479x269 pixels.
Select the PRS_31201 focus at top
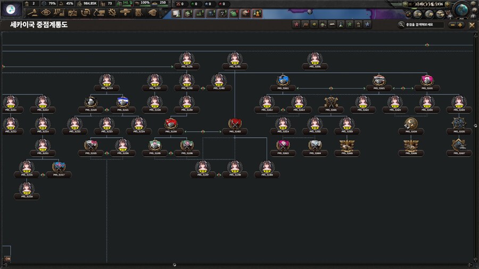click(x=186, y=61)
